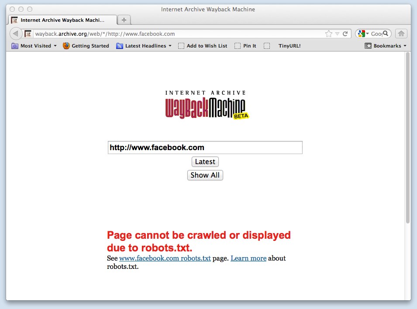Image resolution: width=417 pixels, height=309 pixels.
Task: Click the wayback.archive.org site favicon
Action: [x=28, y=33]
